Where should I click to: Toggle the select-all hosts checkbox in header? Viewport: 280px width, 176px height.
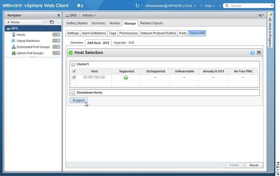tap(74, 71)
